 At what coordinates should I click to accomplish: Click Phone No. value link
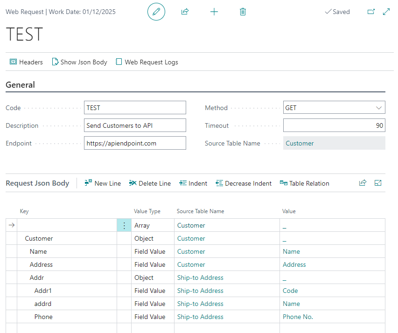298,317
